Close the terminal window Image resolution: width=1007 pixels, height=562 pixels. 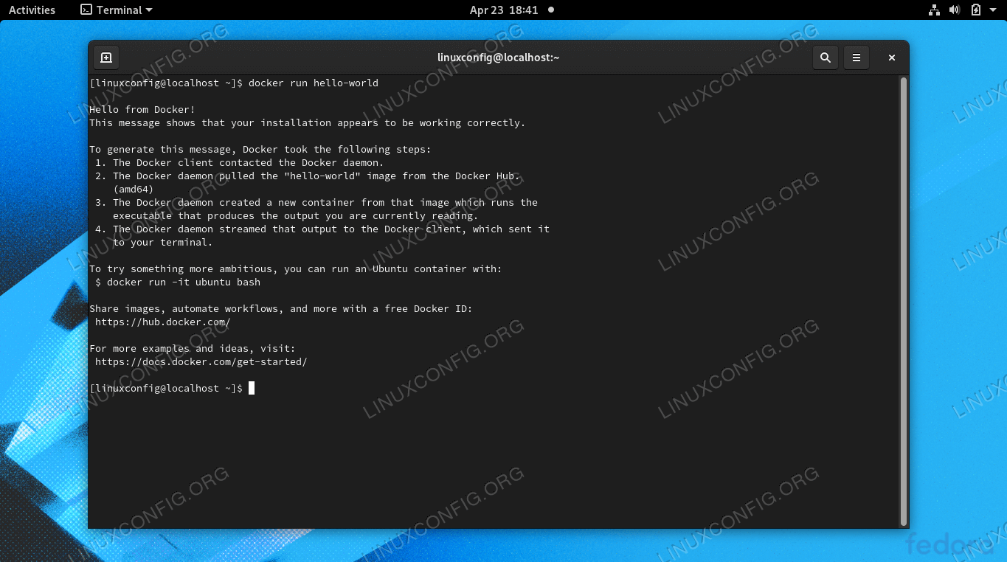click(x=891, y=58)
